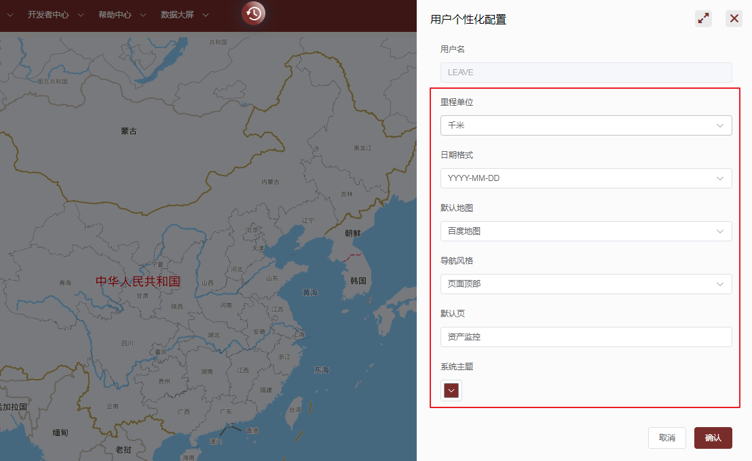Click the chevron arrow beside 数据大屏

coord(206,15)
